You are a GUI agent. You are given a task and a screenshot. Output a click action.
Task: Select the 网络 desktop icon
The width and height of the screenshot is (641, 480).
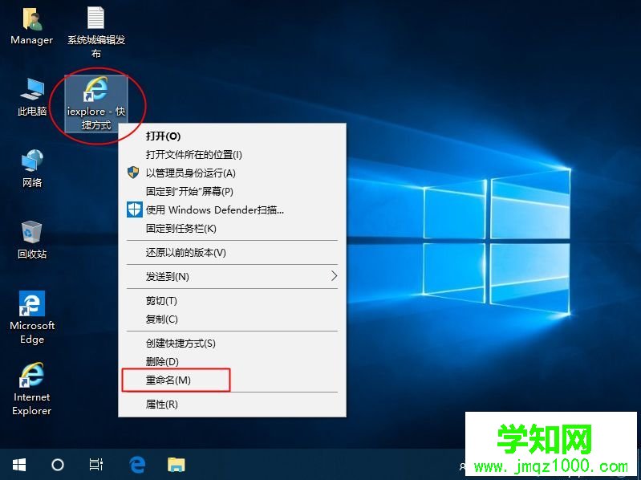pos(32,169)
